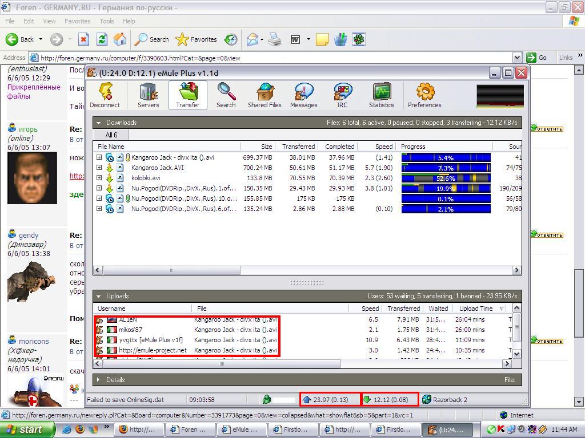Click the system tray clock
Image resolution: width=585 pixels, height=438 pixels.
tap(564, 429)
